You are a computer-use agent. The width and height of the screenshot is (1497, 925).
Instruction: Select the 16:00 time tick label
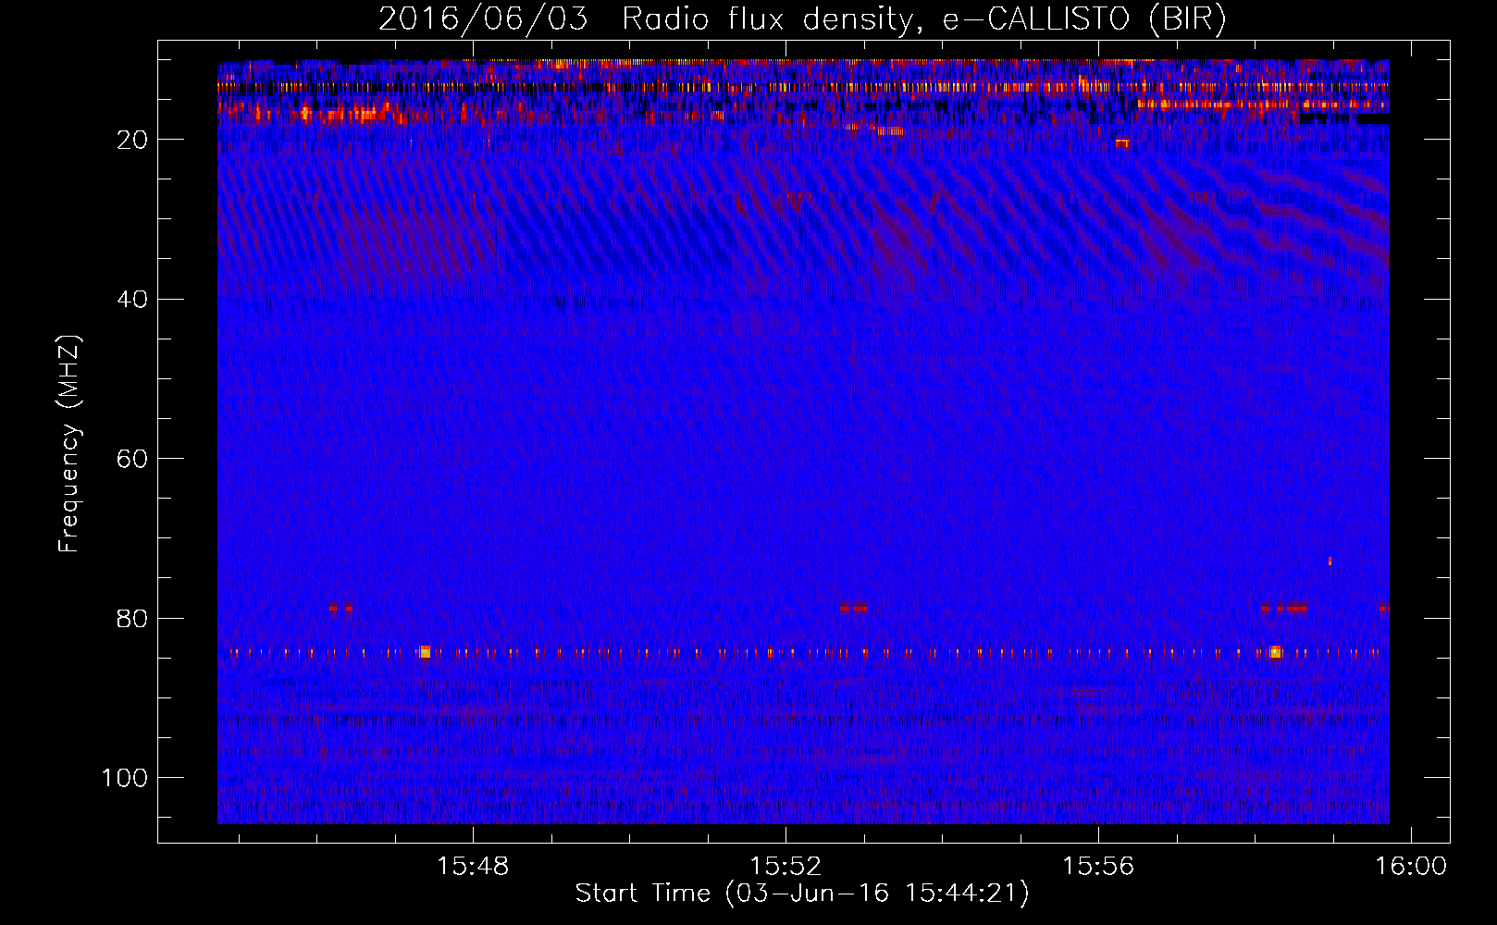coord(1410,866)
